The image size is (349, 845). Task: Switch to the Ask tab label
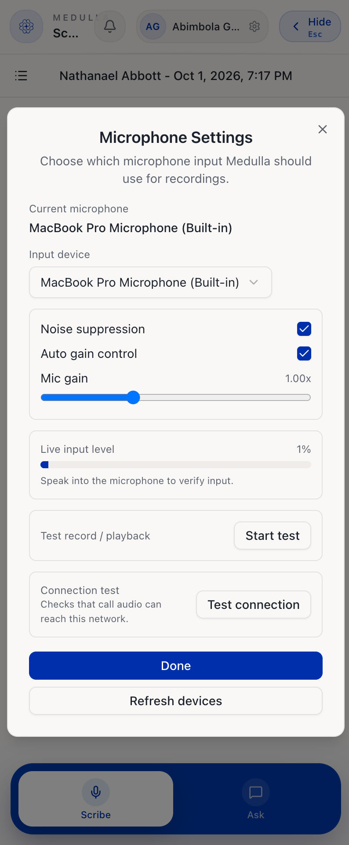click(256, 815)
